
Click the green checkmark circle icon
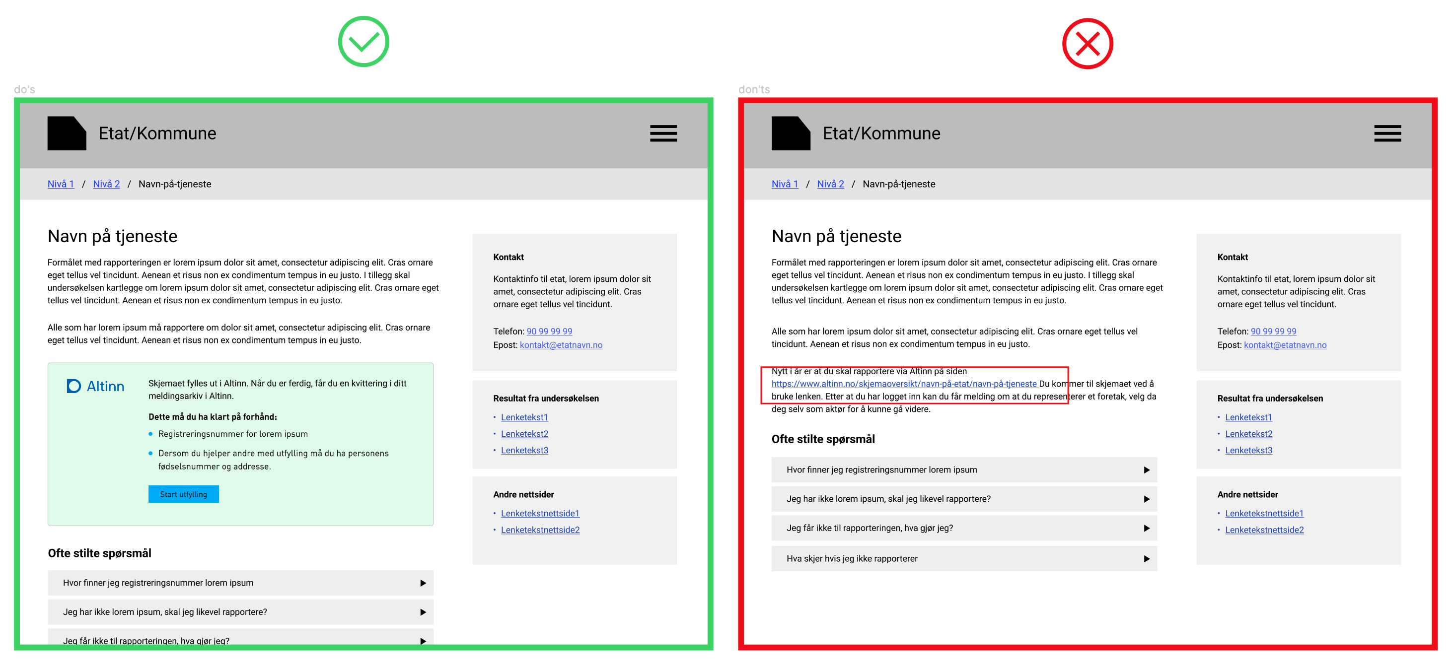point(363,42)
